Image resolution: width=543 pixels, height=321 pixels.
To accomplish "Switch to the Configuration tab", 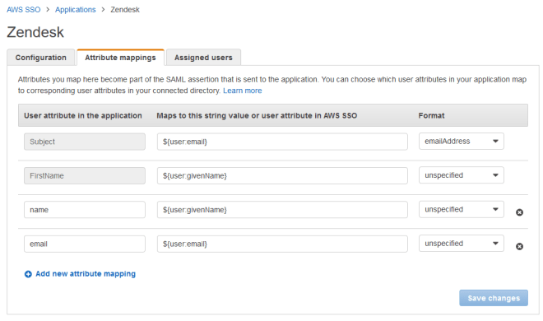I will pyautogui.click(x=41, y=58).
